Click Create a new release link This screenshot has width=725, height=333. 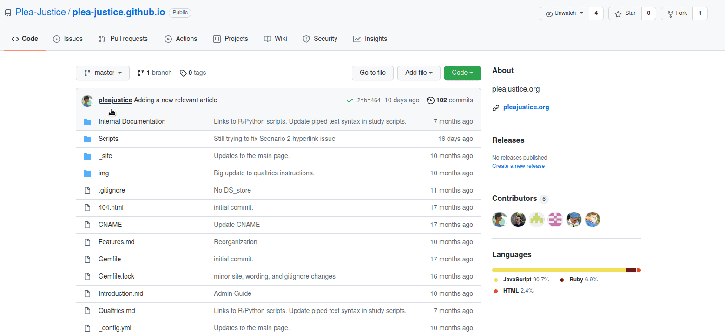(518, 166)
